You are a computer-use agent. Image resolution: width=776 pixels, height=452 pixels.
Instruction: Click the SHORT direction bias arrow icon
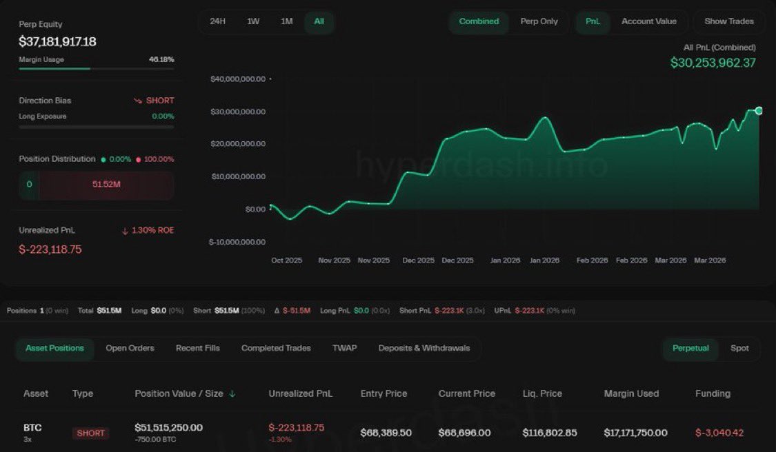coord(137,101)
